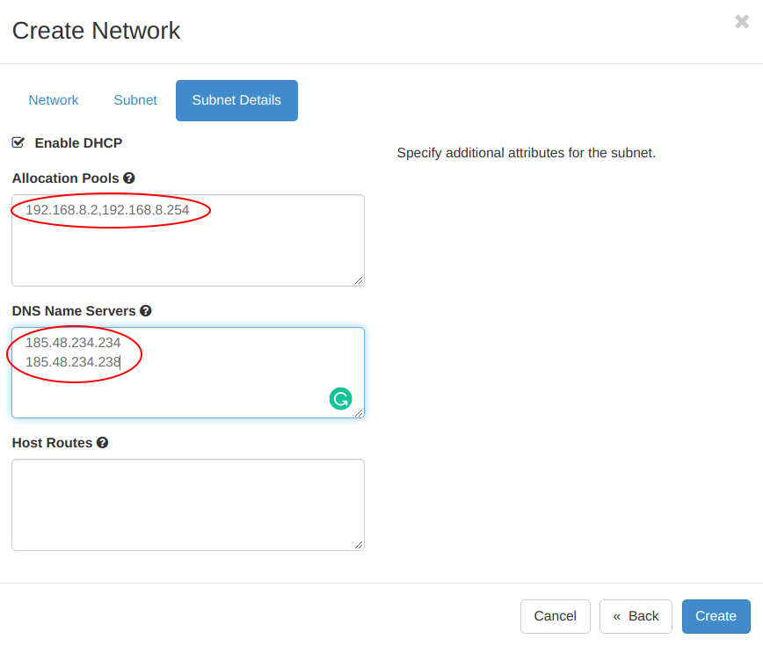
Task: Switch to the Network tab
Action: pos(54,100)
